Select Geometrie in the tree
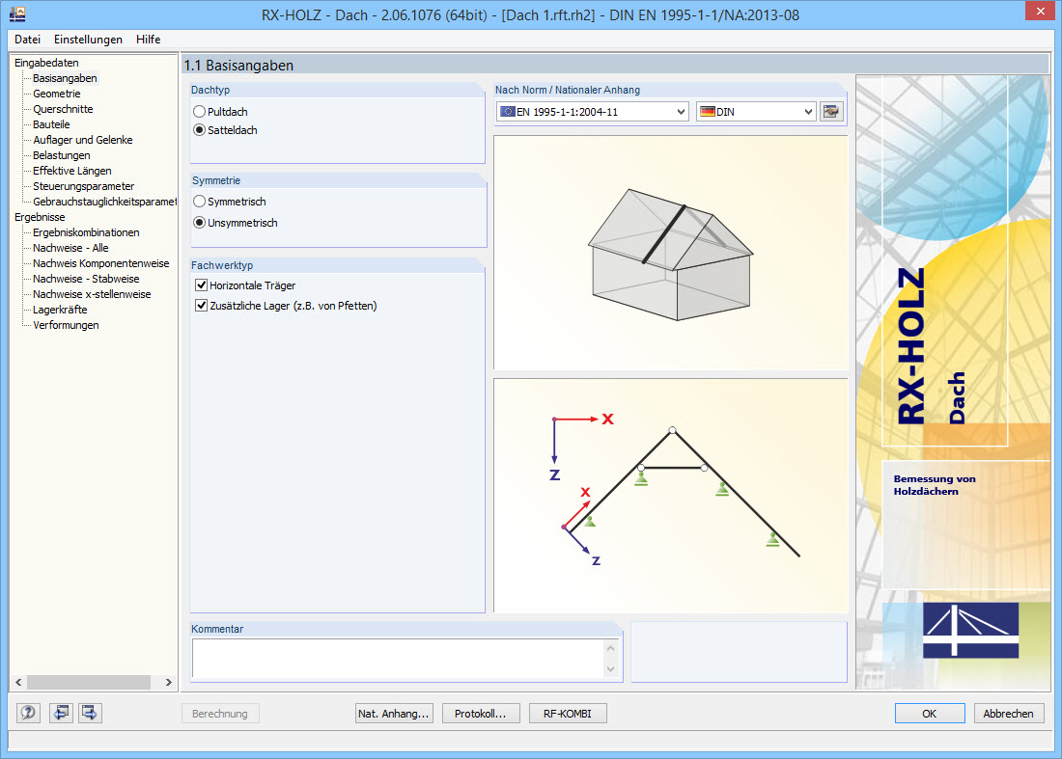 [56, 94]
